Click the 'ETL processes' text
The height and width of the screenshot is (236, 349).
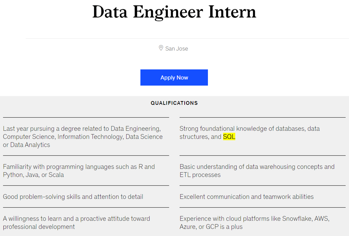(x=200, y=175)
